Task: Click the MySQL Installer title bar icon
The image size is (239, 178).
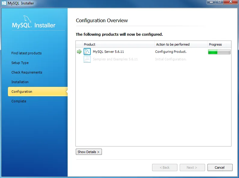Action: click(4, 3)
